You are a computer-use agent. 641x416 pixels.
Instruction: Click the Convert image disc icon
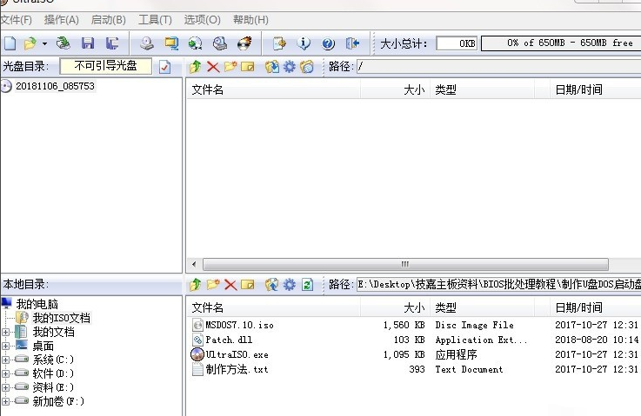click(x=196, y=43)
